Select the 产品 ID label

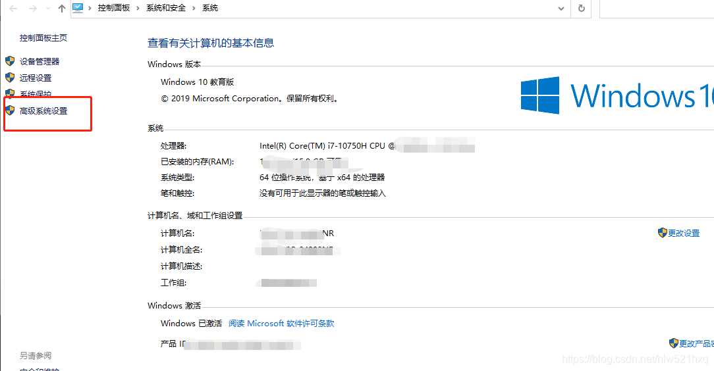pyautogui.click(x=173, y=344)
